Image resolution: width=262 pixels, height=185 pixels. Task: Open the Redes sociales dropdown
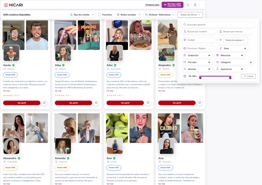point(128,15)
